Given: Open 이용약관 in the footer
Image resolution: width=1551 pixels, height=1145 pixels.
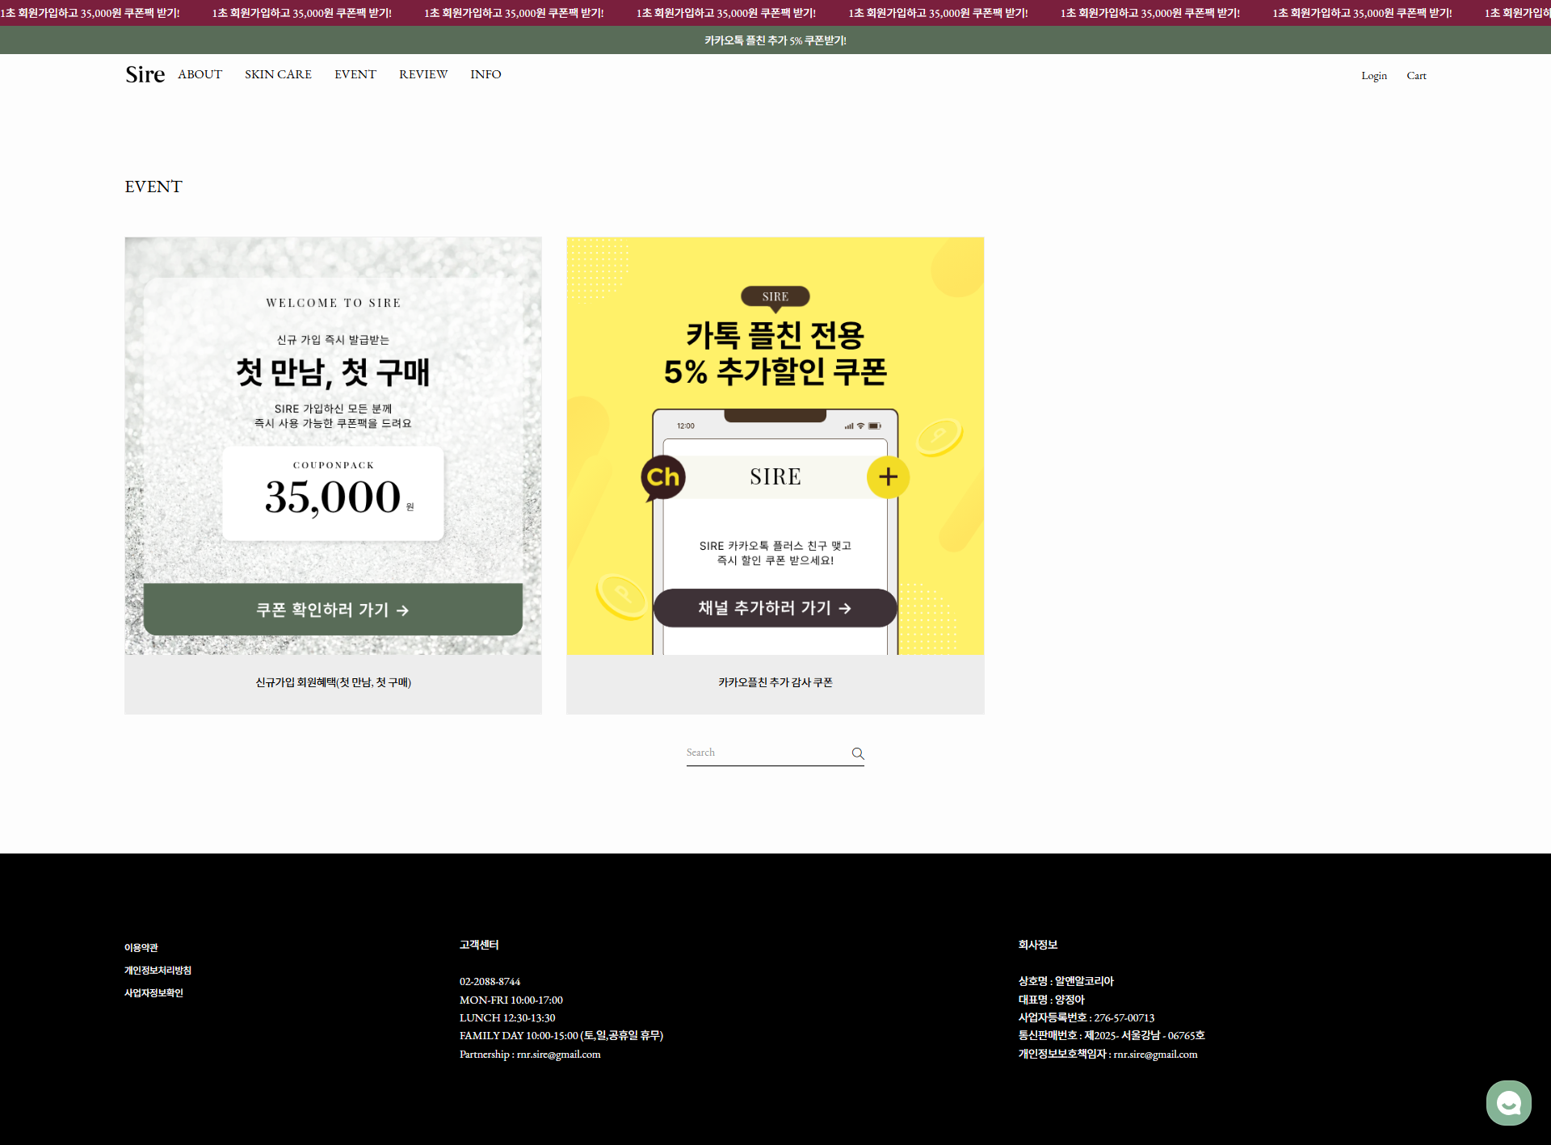Looking at the screenshot, I should coord(141,948).
